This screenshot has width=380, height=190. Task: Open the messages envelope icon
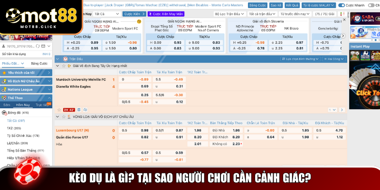tap(43, 46)
